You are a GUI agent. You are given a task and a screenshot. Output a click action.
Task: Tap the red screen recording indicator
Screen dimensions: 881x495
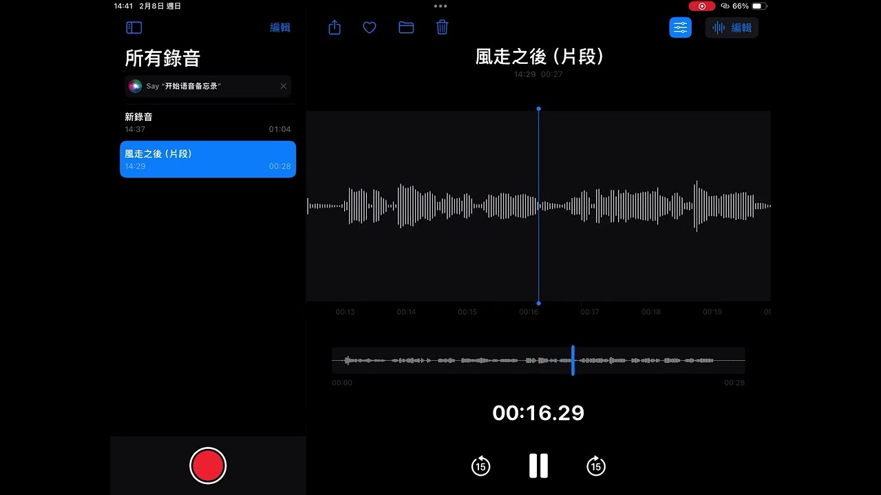coord(702,6)
